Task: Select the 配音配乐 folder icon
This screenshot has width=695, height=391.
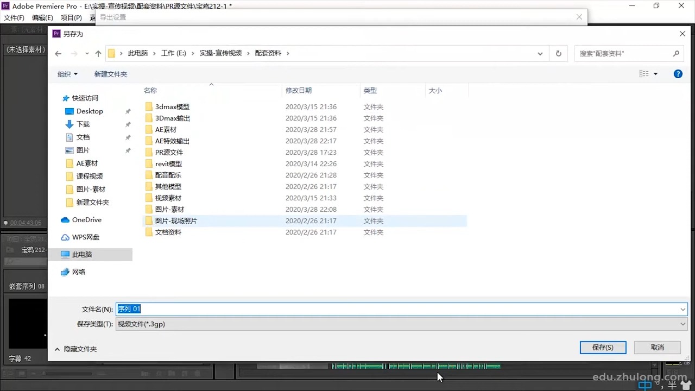Action: tap(149, 175)
